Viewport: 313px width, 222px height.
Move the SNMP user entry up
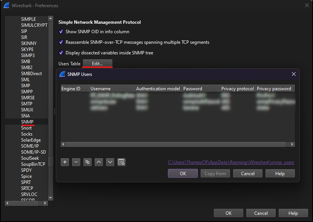coord(99,162)
